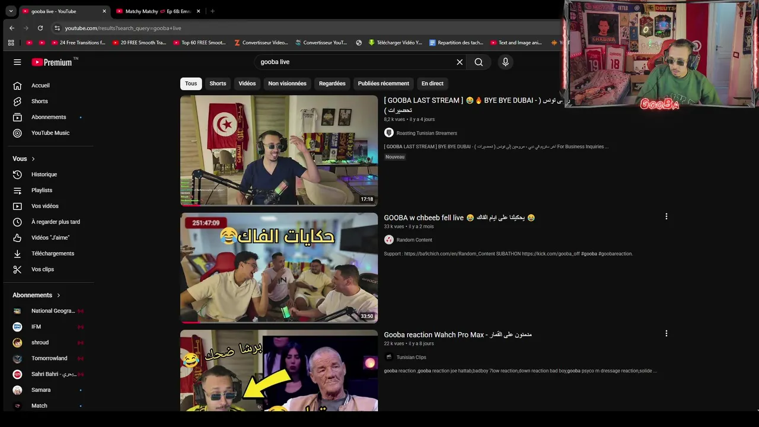Screen dimensions: 759x427
Task: Open the 17:18 GOOBA LAST STREAM thumbnail
Action: [x=279, y=151]
